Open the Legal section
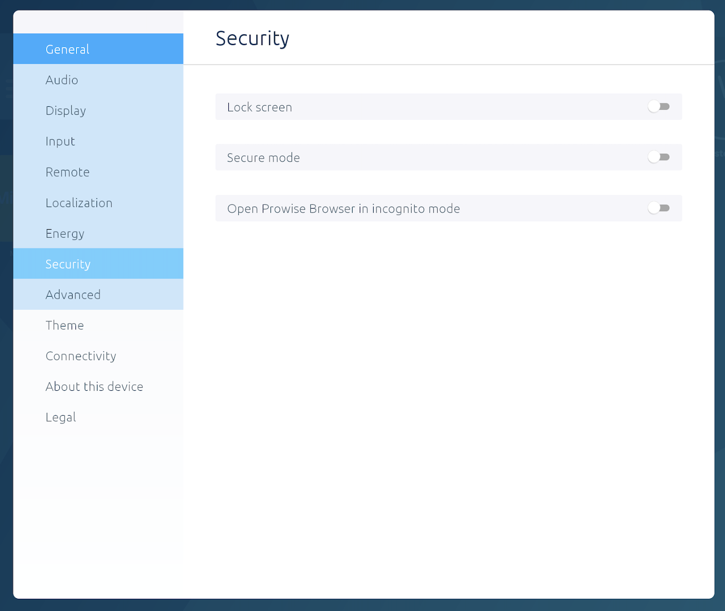Viewport: 725px width, 611px height. coord(61,417)
